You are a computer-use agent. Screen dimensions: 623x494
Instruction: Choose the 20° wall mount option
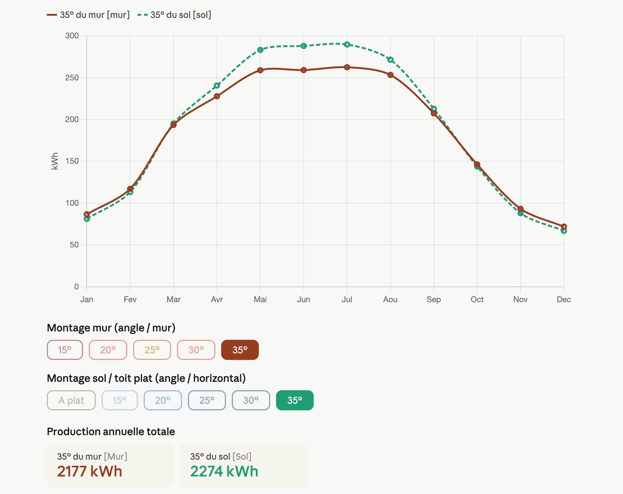coord(108,350)
